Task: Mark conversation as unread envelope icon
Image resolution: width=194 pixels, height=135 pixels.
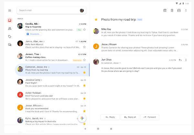Action: coord(179,10)
